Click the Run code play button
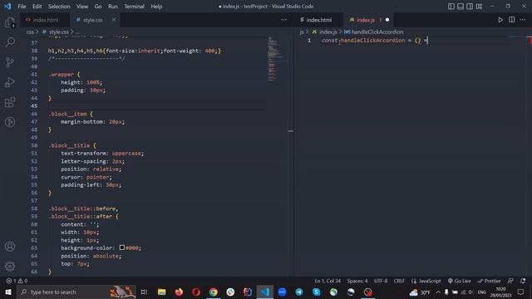 pos(500,20)
